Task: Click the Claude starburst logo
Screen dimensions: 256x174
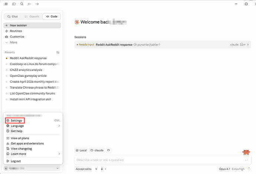Action: click(x=77, y=22)
